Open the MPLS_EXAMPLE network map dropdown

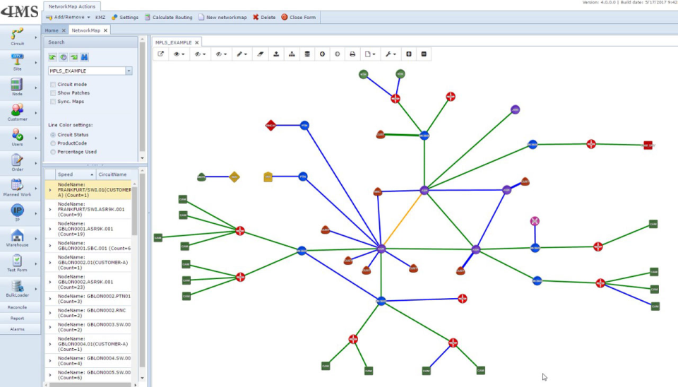(129, 71)
